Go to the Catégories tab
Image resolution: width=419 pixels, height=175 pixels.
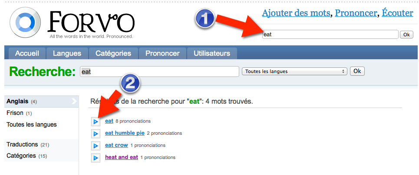coord(113,53)
